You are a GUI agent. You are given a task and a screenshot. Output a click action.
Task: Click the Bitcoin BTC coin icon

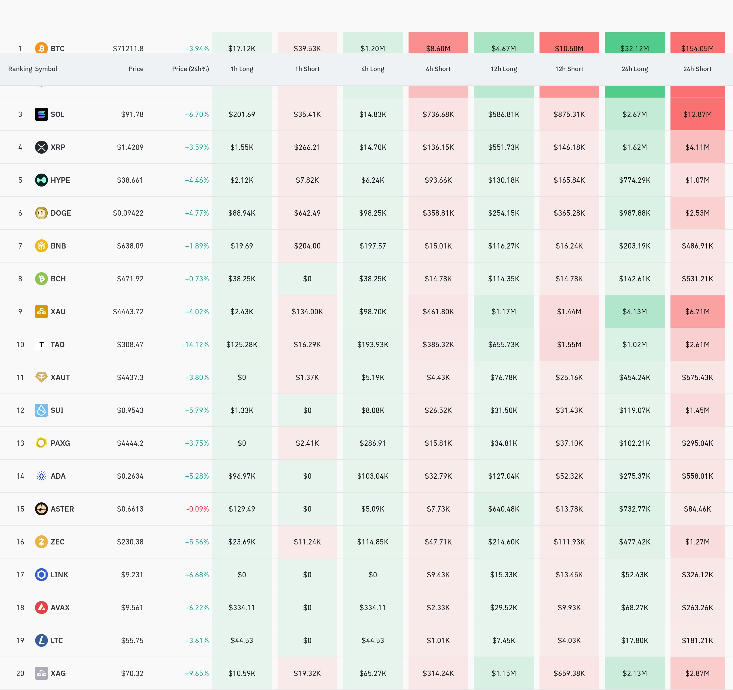click(x=41, y=48)
